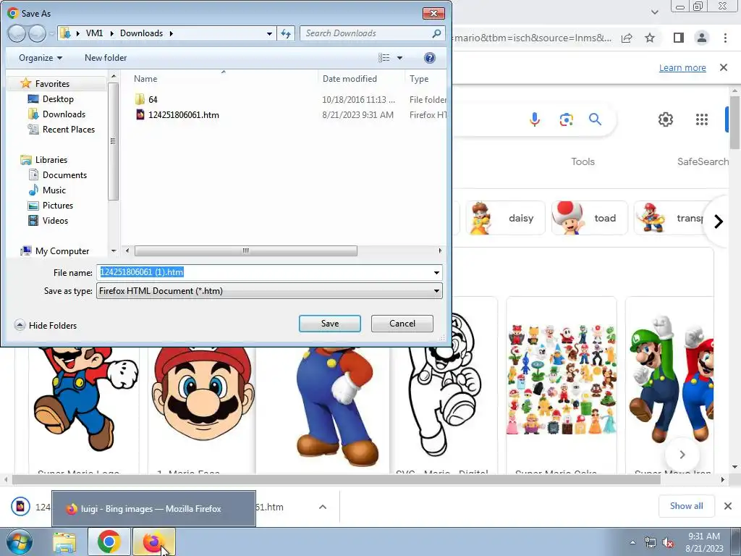
Task: Click the Forward arrow in Save As dialog
Action: click(x=37, y=33)
